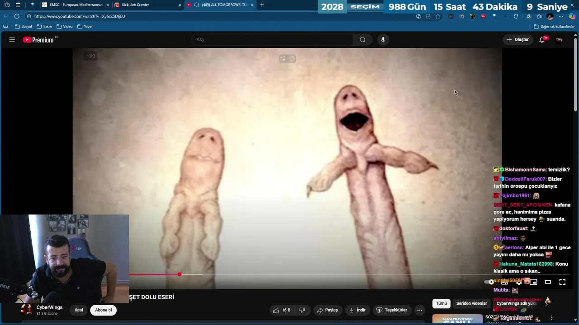Image resolution: width=579 pixels, height=325 pixels.
Task: Open workspaces icon at top-left
Action: tap(7, 5)
